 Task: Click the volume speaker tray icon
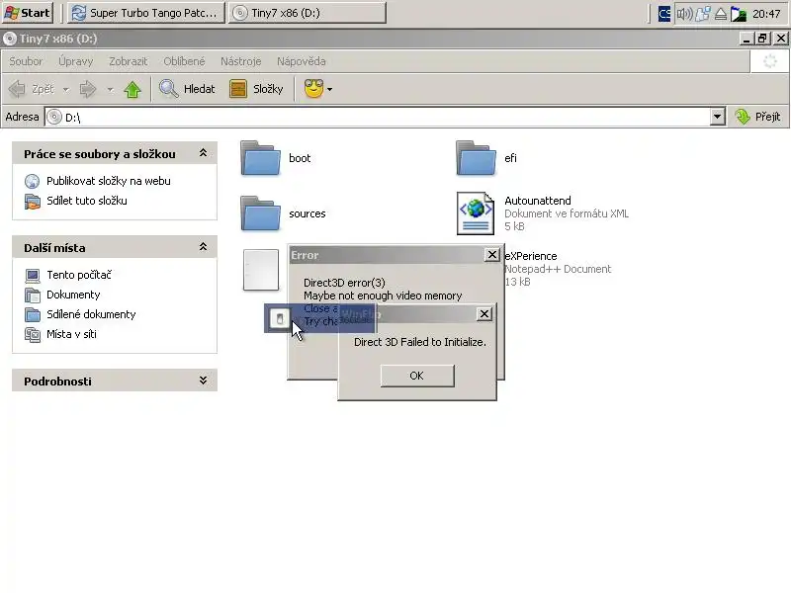pos(684,14)
